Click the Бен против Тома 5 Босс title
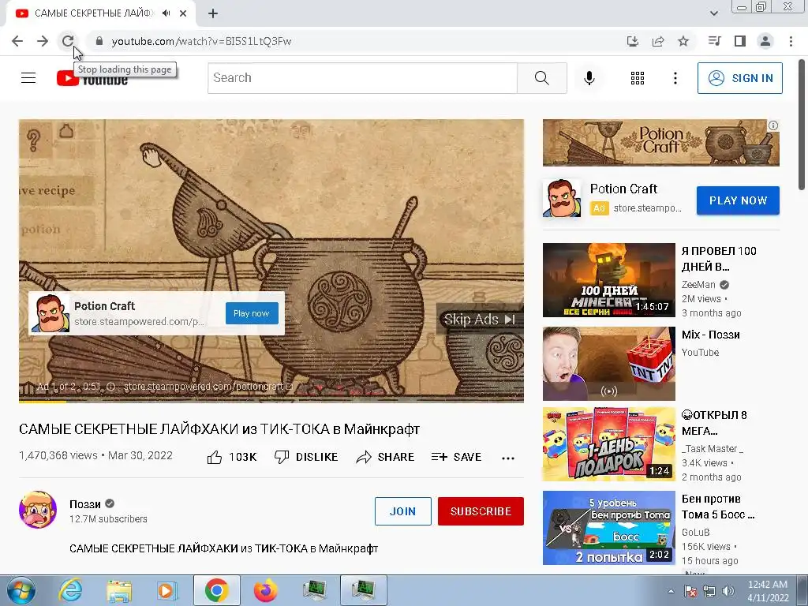This screenshot has width=808, height=606. [x=718, y=507]
